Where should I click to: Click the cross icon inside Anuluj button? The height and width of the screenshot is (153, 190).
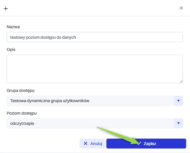[x=86, y=143]
